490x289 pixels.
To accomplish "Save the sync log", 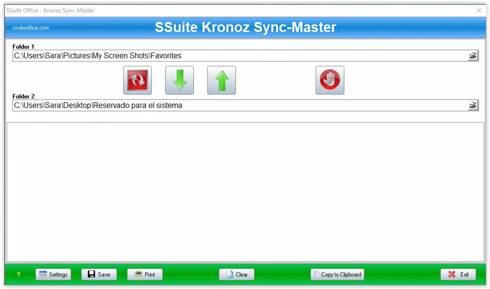I will coord(99,275).
